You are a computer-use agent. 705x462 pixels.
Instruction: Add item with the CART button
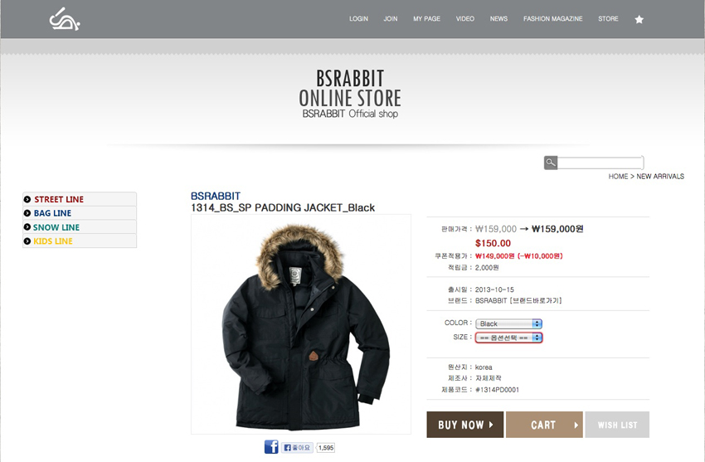[x=544, y=425]
